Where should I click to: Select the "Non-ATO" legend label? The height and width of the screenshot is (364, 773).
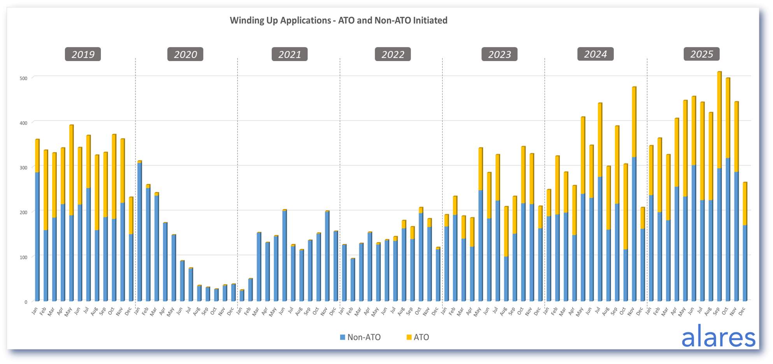point(364,338)
